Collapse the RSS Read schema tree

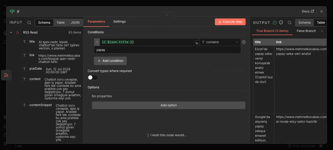coord(11,32)
